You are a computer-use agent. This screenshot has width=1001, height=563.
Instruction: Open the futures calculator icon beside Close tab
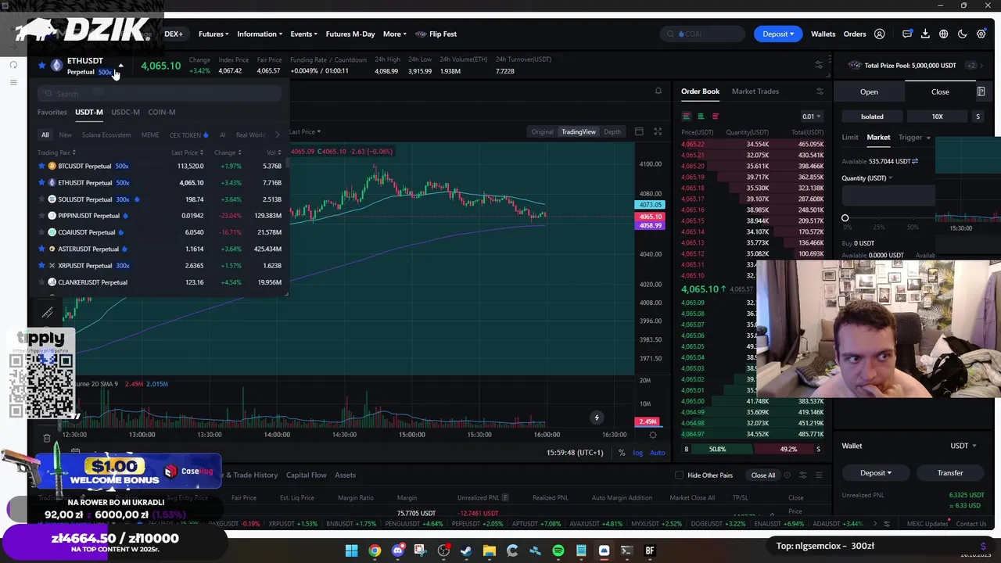981,91
